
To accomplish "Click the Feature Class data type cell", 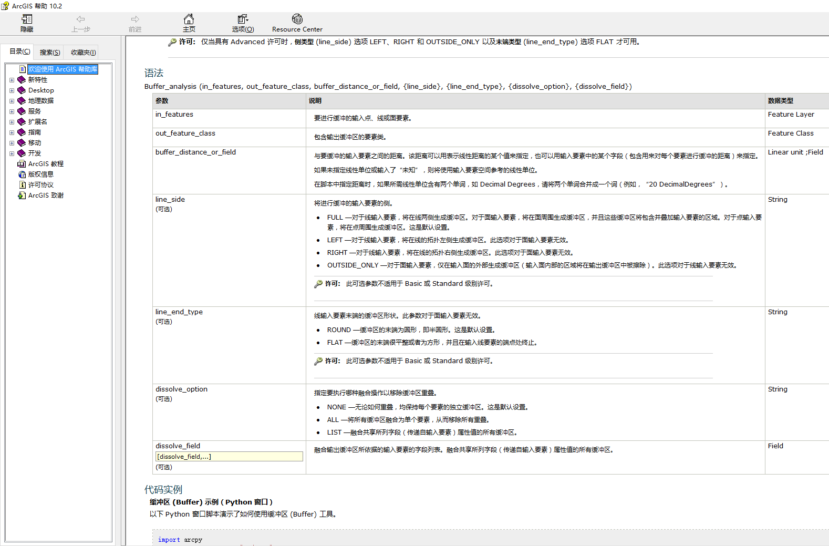I will click(x=797, y=137).
